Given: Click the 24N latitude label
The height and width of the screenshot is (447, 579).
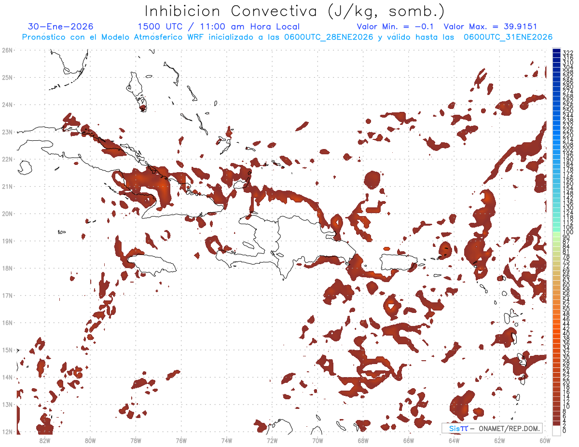Looking at the screenshot, I should (x=7, y=105).
